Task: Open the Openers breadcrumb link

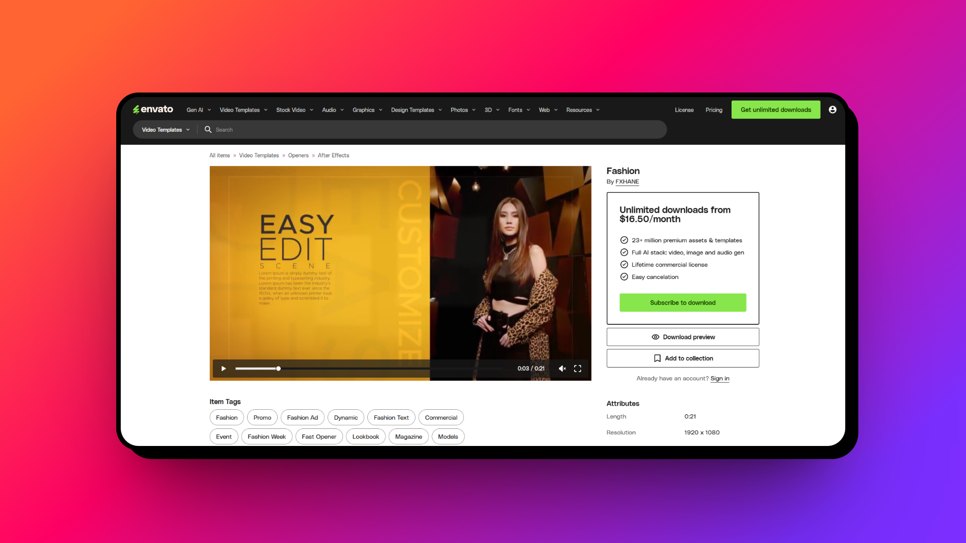Action: point(298,155)
